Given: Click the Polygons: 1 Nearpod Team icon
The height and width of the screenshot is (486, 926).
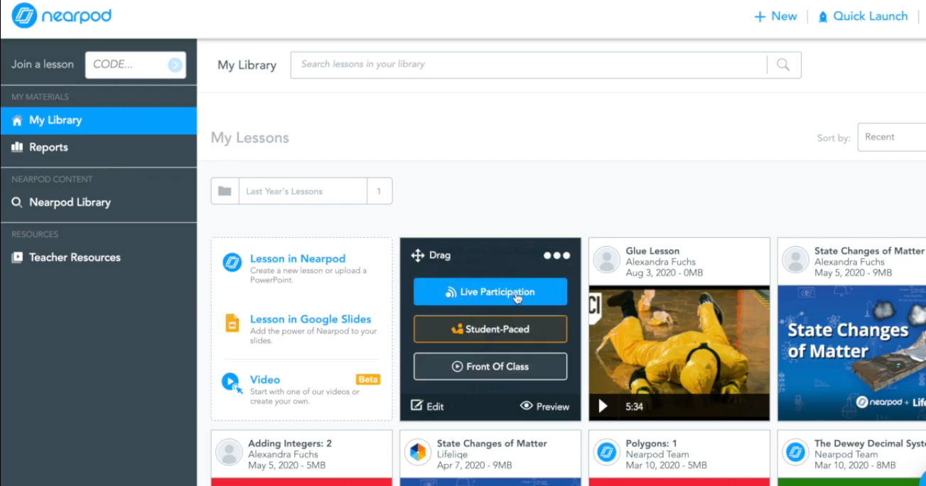Looking at the screenshot, I should (x=607, y=452).
